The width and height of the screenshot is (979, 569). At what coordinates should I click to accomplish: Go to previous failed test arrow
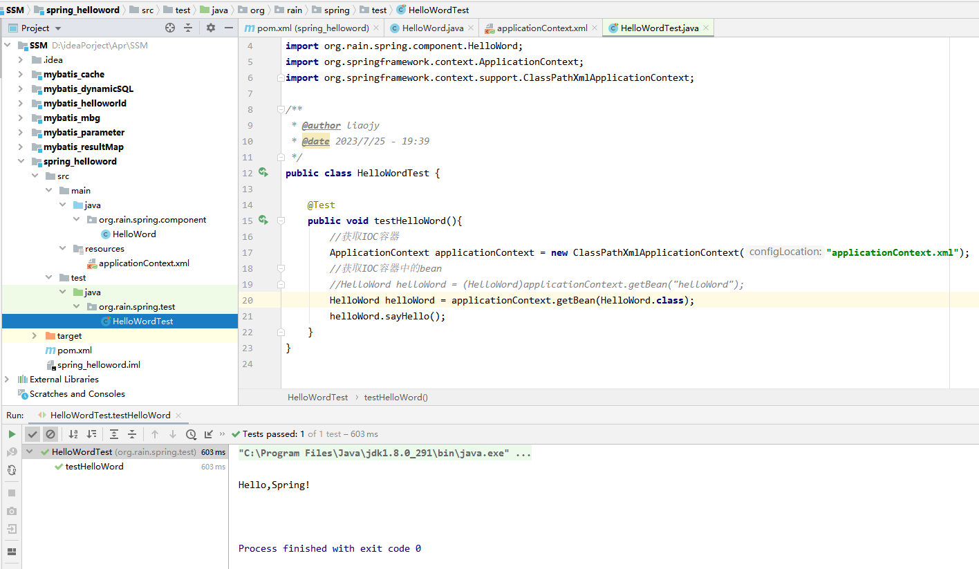click(155, 434)
